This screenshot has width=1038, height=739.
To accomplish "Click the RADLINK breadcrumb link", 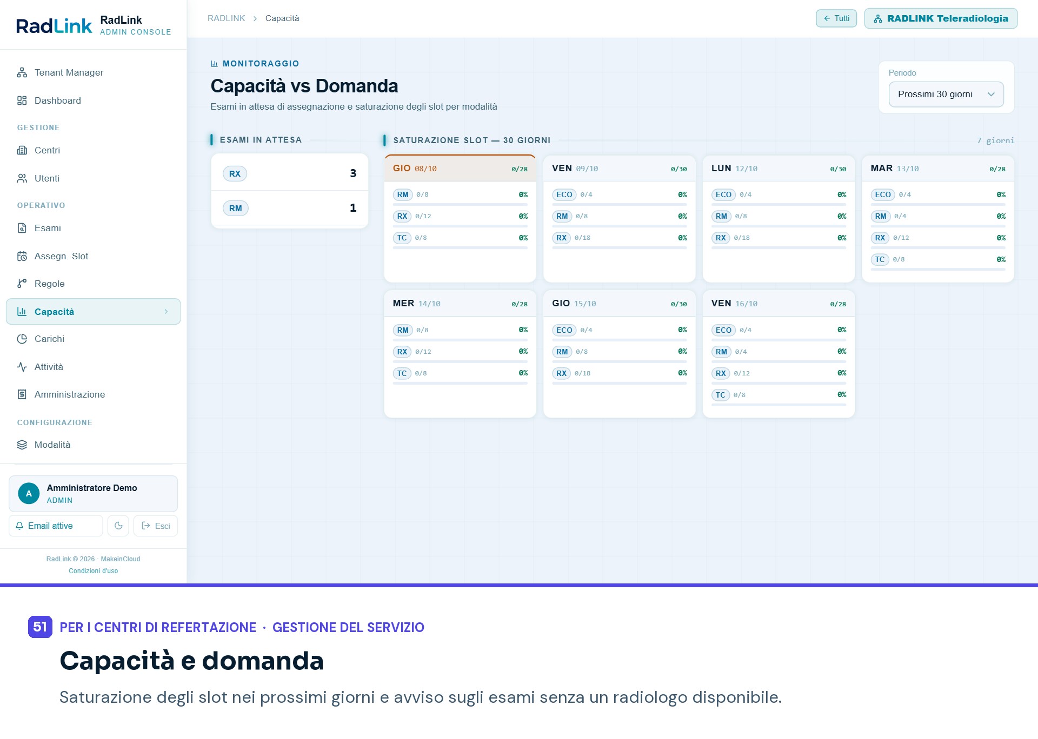I will [226, 18].
